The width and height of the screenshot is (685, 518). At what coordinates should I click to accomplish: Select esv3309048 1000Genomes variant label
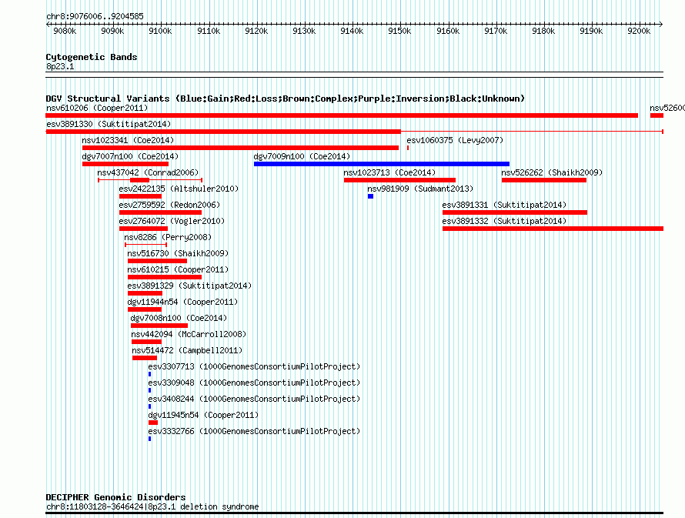pyautogui.click(x=254, y=383)
